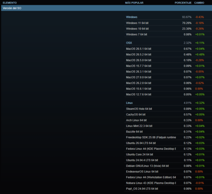Viewport: 212px width, 194px height.
Task: Click the +0.48% change for MacOS 26.5.2
Action: pos(200,54)
